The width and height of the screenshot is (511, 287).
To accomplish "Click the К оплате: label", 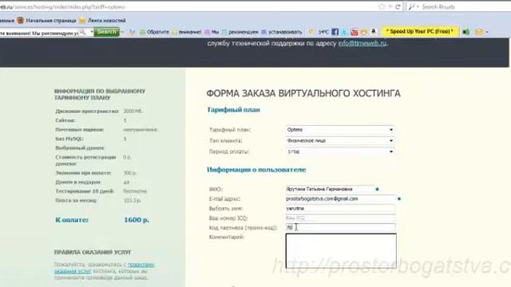I will (x=72, y=220).
